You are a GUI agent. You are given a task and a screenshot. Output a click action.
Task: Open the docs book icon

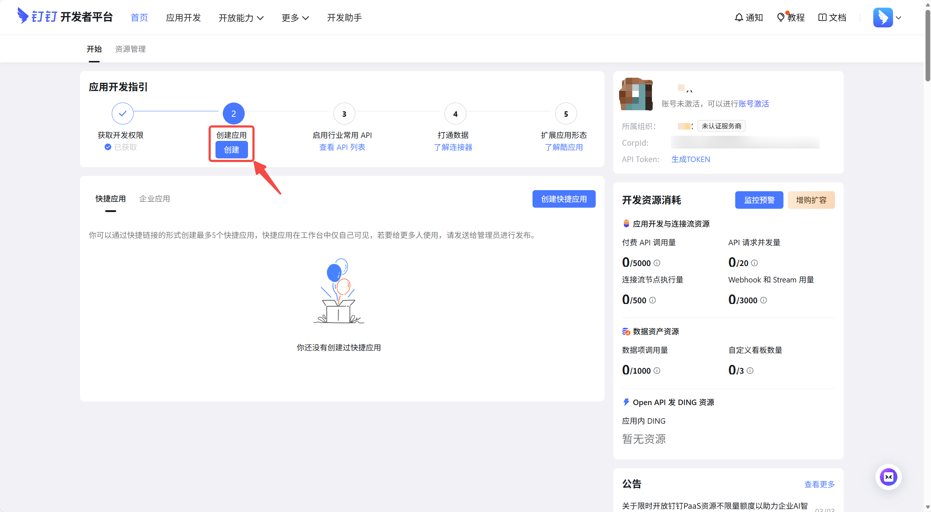coord(822,17)
